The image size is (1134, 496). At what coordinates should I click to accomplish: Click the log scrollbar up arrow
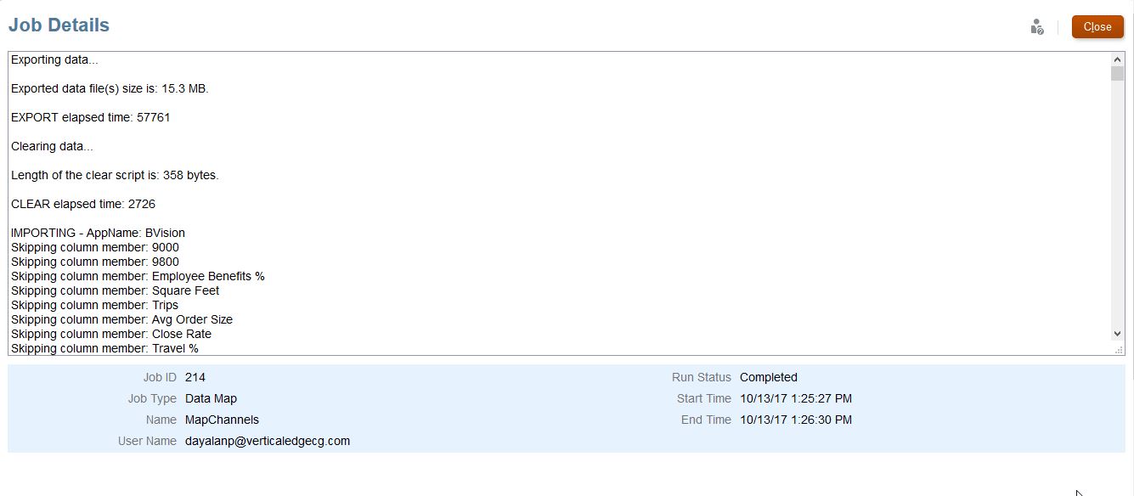point(1117,59)
